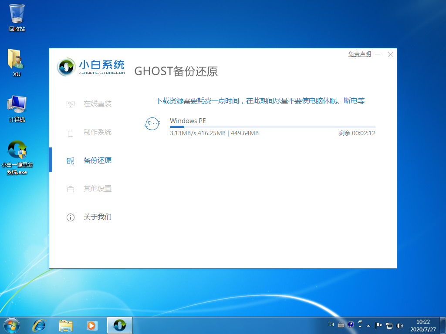
Task: Open Windows Media Player from the taskbar
Action: [x=92, y=325]
